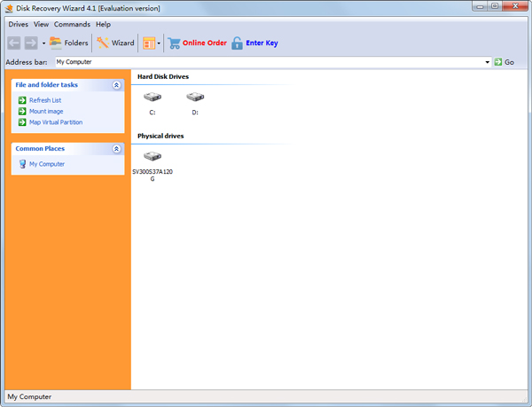
Task: Maximize the Disk Recovery Wizard window
Action: pos(495,6)
